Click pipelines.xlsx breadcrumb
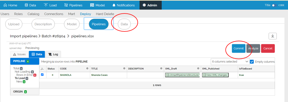Screen dimensions: 288x102 pyautogui.click(x=83, y=36)
